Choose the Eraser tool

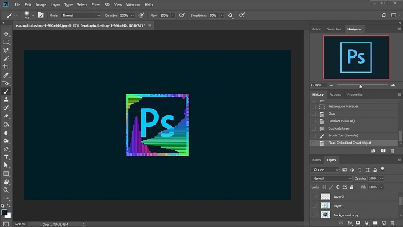coord(6,116)
